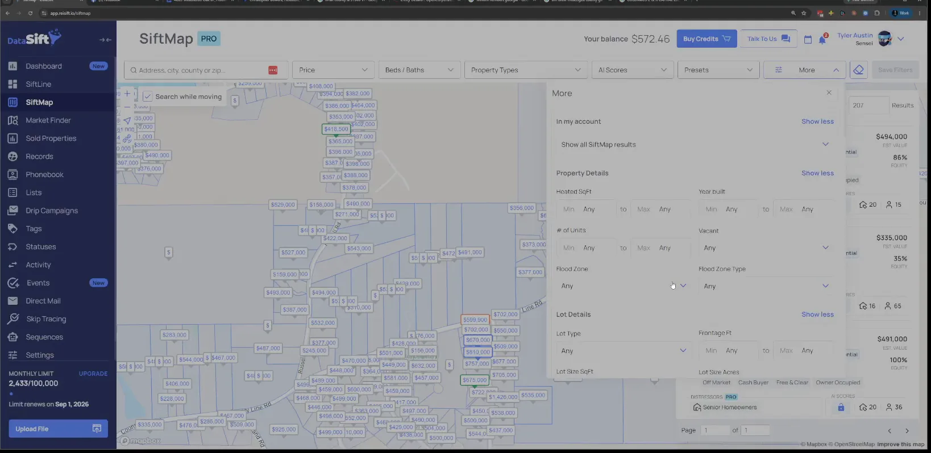This screenshot has width=931, height=453.
Task: Click the eraser clear-filters icon
Action: pos(859,70)
